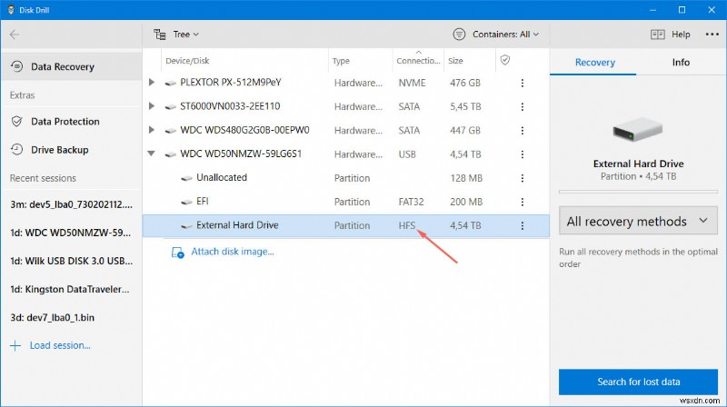Collapse the WDC WD50NMZW-59LG6S1 drive
This screenshot has width=727, height=407.
(x=152, y=154)
